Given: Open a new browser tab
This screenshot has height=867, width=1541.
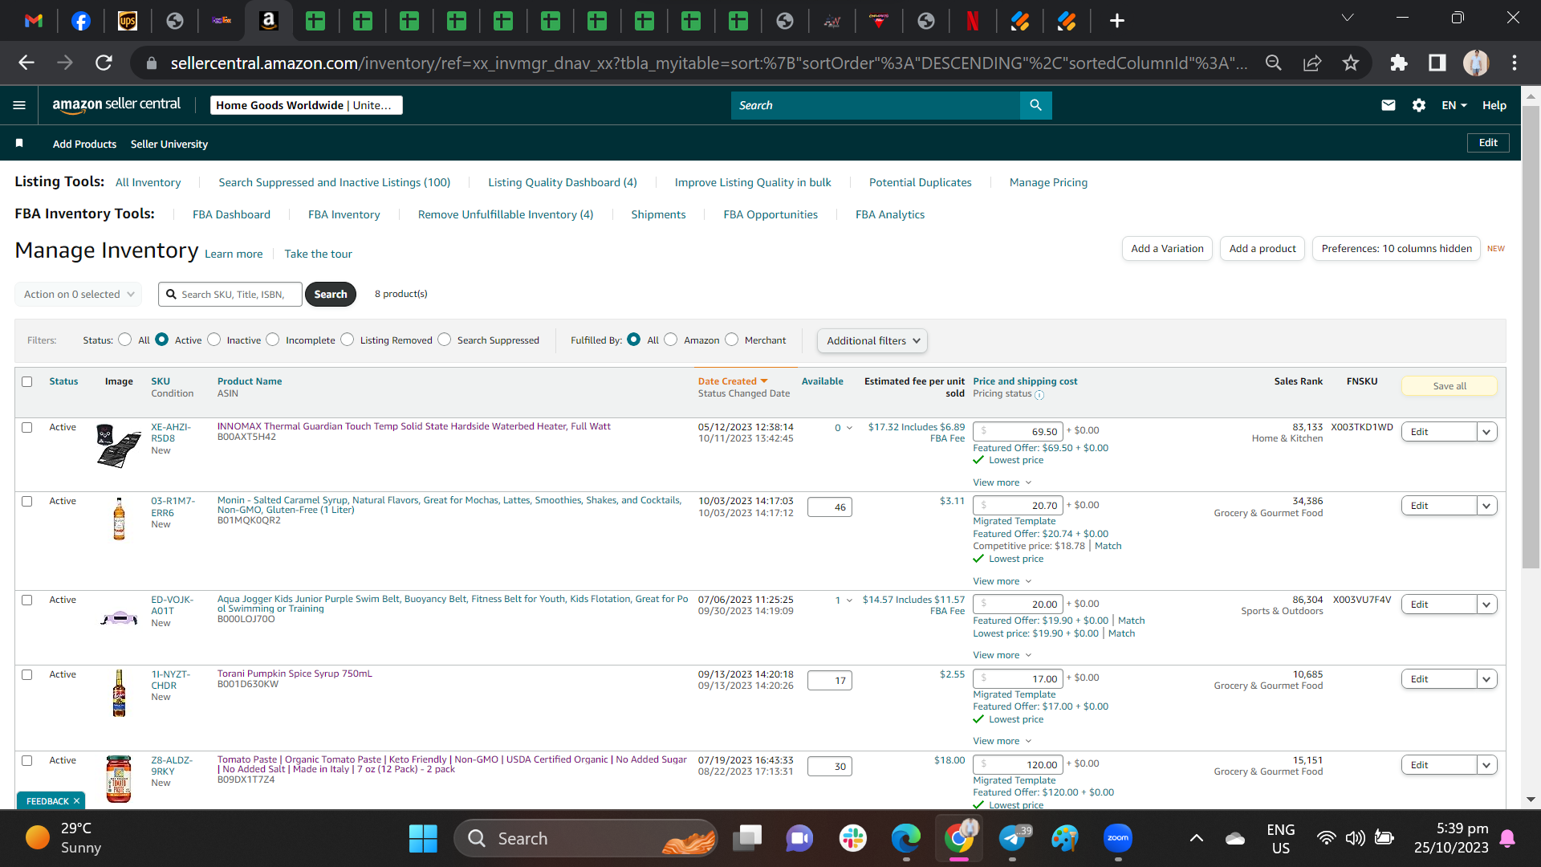Looking at the screenshot, I should click(1117, 21).
